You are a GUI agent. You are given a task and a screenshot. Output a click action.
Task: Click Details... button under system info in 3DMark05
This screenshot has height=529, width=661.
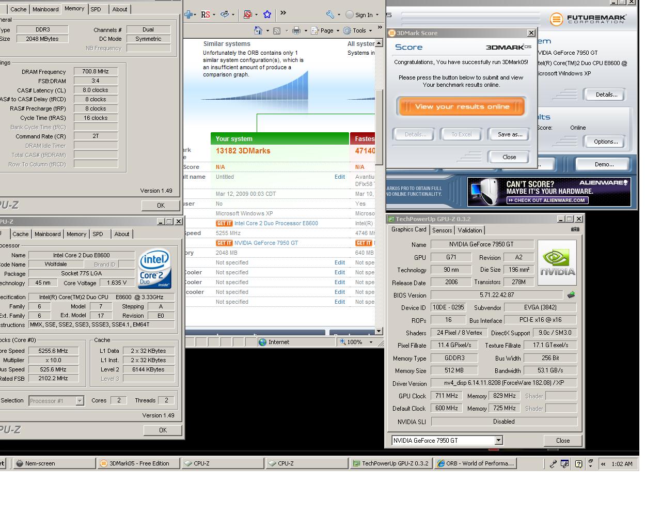pyautogui.click(x=606, y=95)
